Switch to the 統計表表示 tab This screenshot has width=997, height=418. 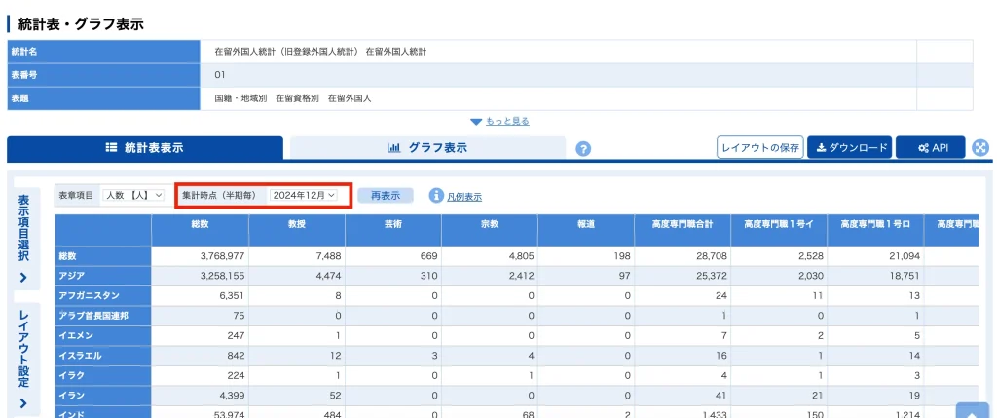[x=145, y=148]
